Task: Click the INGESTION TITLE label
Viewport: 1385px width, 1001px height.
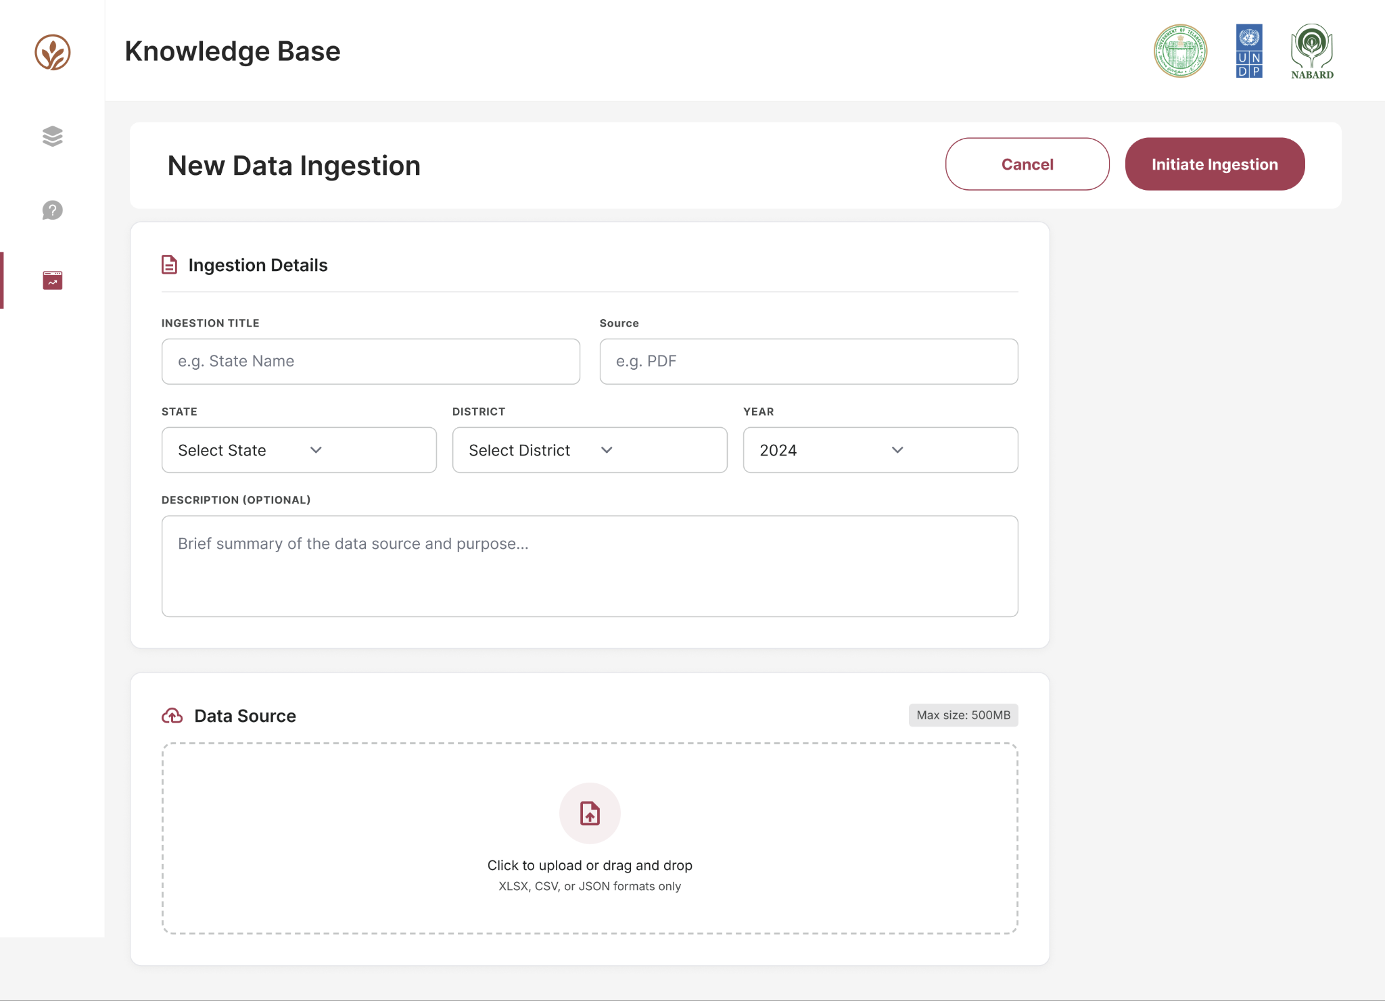Action: pyautogui.click(x=210, y=323)
